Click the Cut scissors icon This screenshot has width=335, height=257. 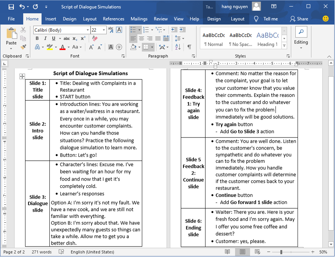click(23, 30)
